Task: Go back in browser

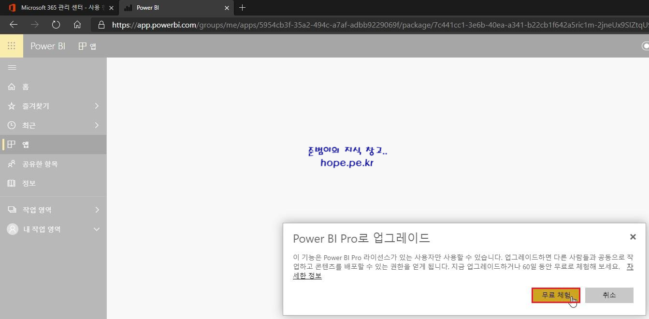Action: (x=14, y=25)
